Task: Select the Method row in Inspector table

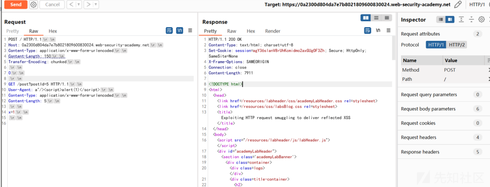Action: pyautogui.click(x=445, y=70)
